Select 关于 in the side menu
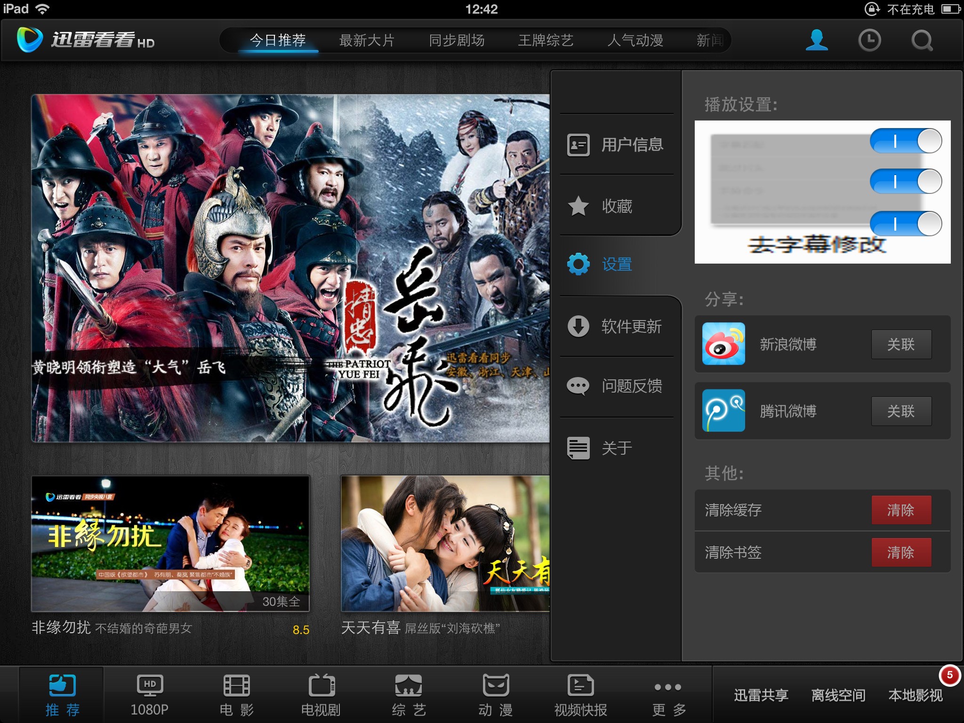Image resolution: width=964 pixels, height=723 pixels. [x=617, y=448]
